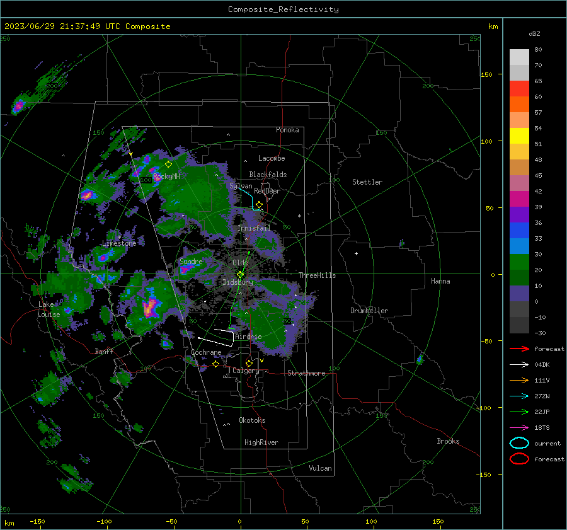
Task: Click the Stettler city label
Action: (367, 182)
